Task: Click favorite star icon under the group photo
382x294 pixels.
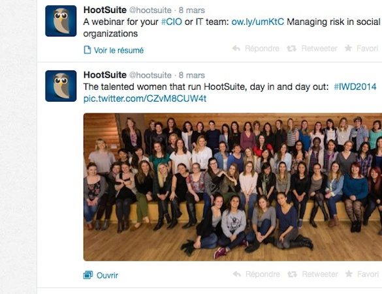Action: tap(349, 274)
